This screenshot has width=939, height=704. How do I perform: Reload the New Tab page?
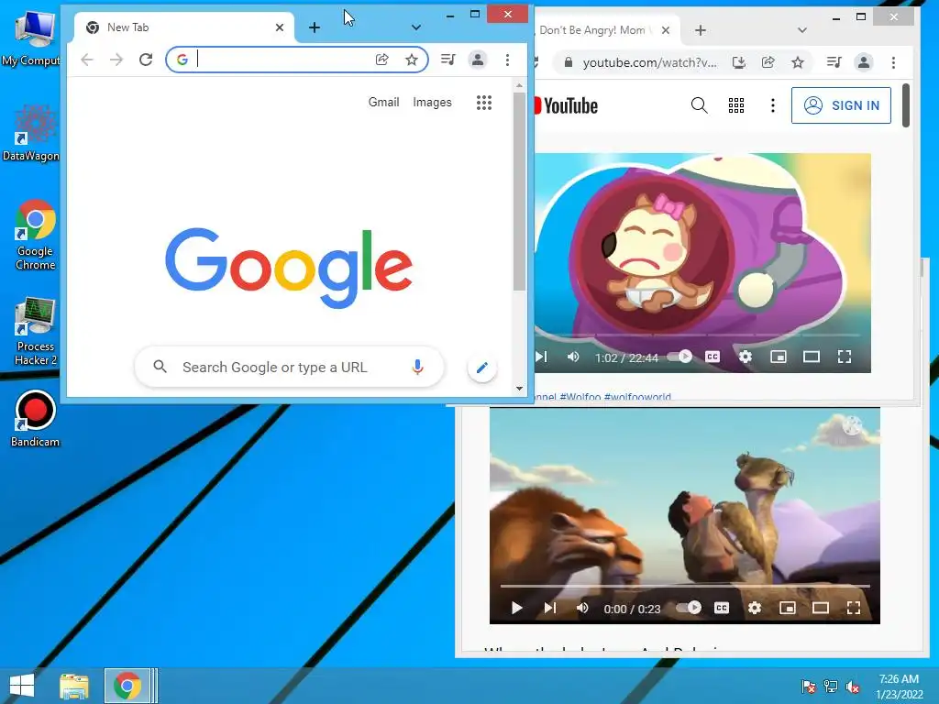(146, 60)
